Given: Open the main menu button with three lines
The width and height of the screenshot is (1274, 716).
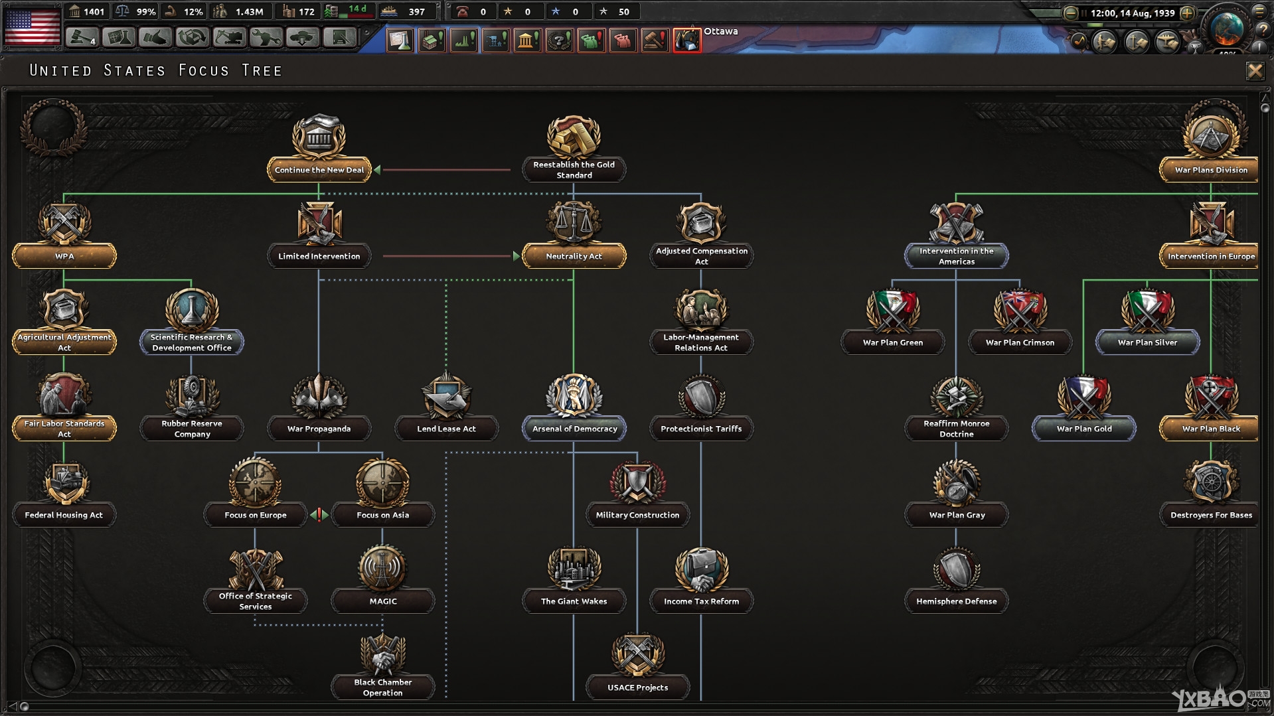Looking at the screenshot, I should point(1259,11).
